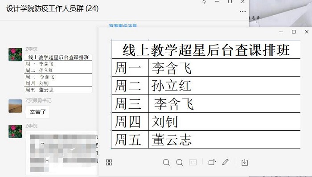Screen dimensions: 312x177
Task: Maximize the image viewer window
Action: pos(294,32)
